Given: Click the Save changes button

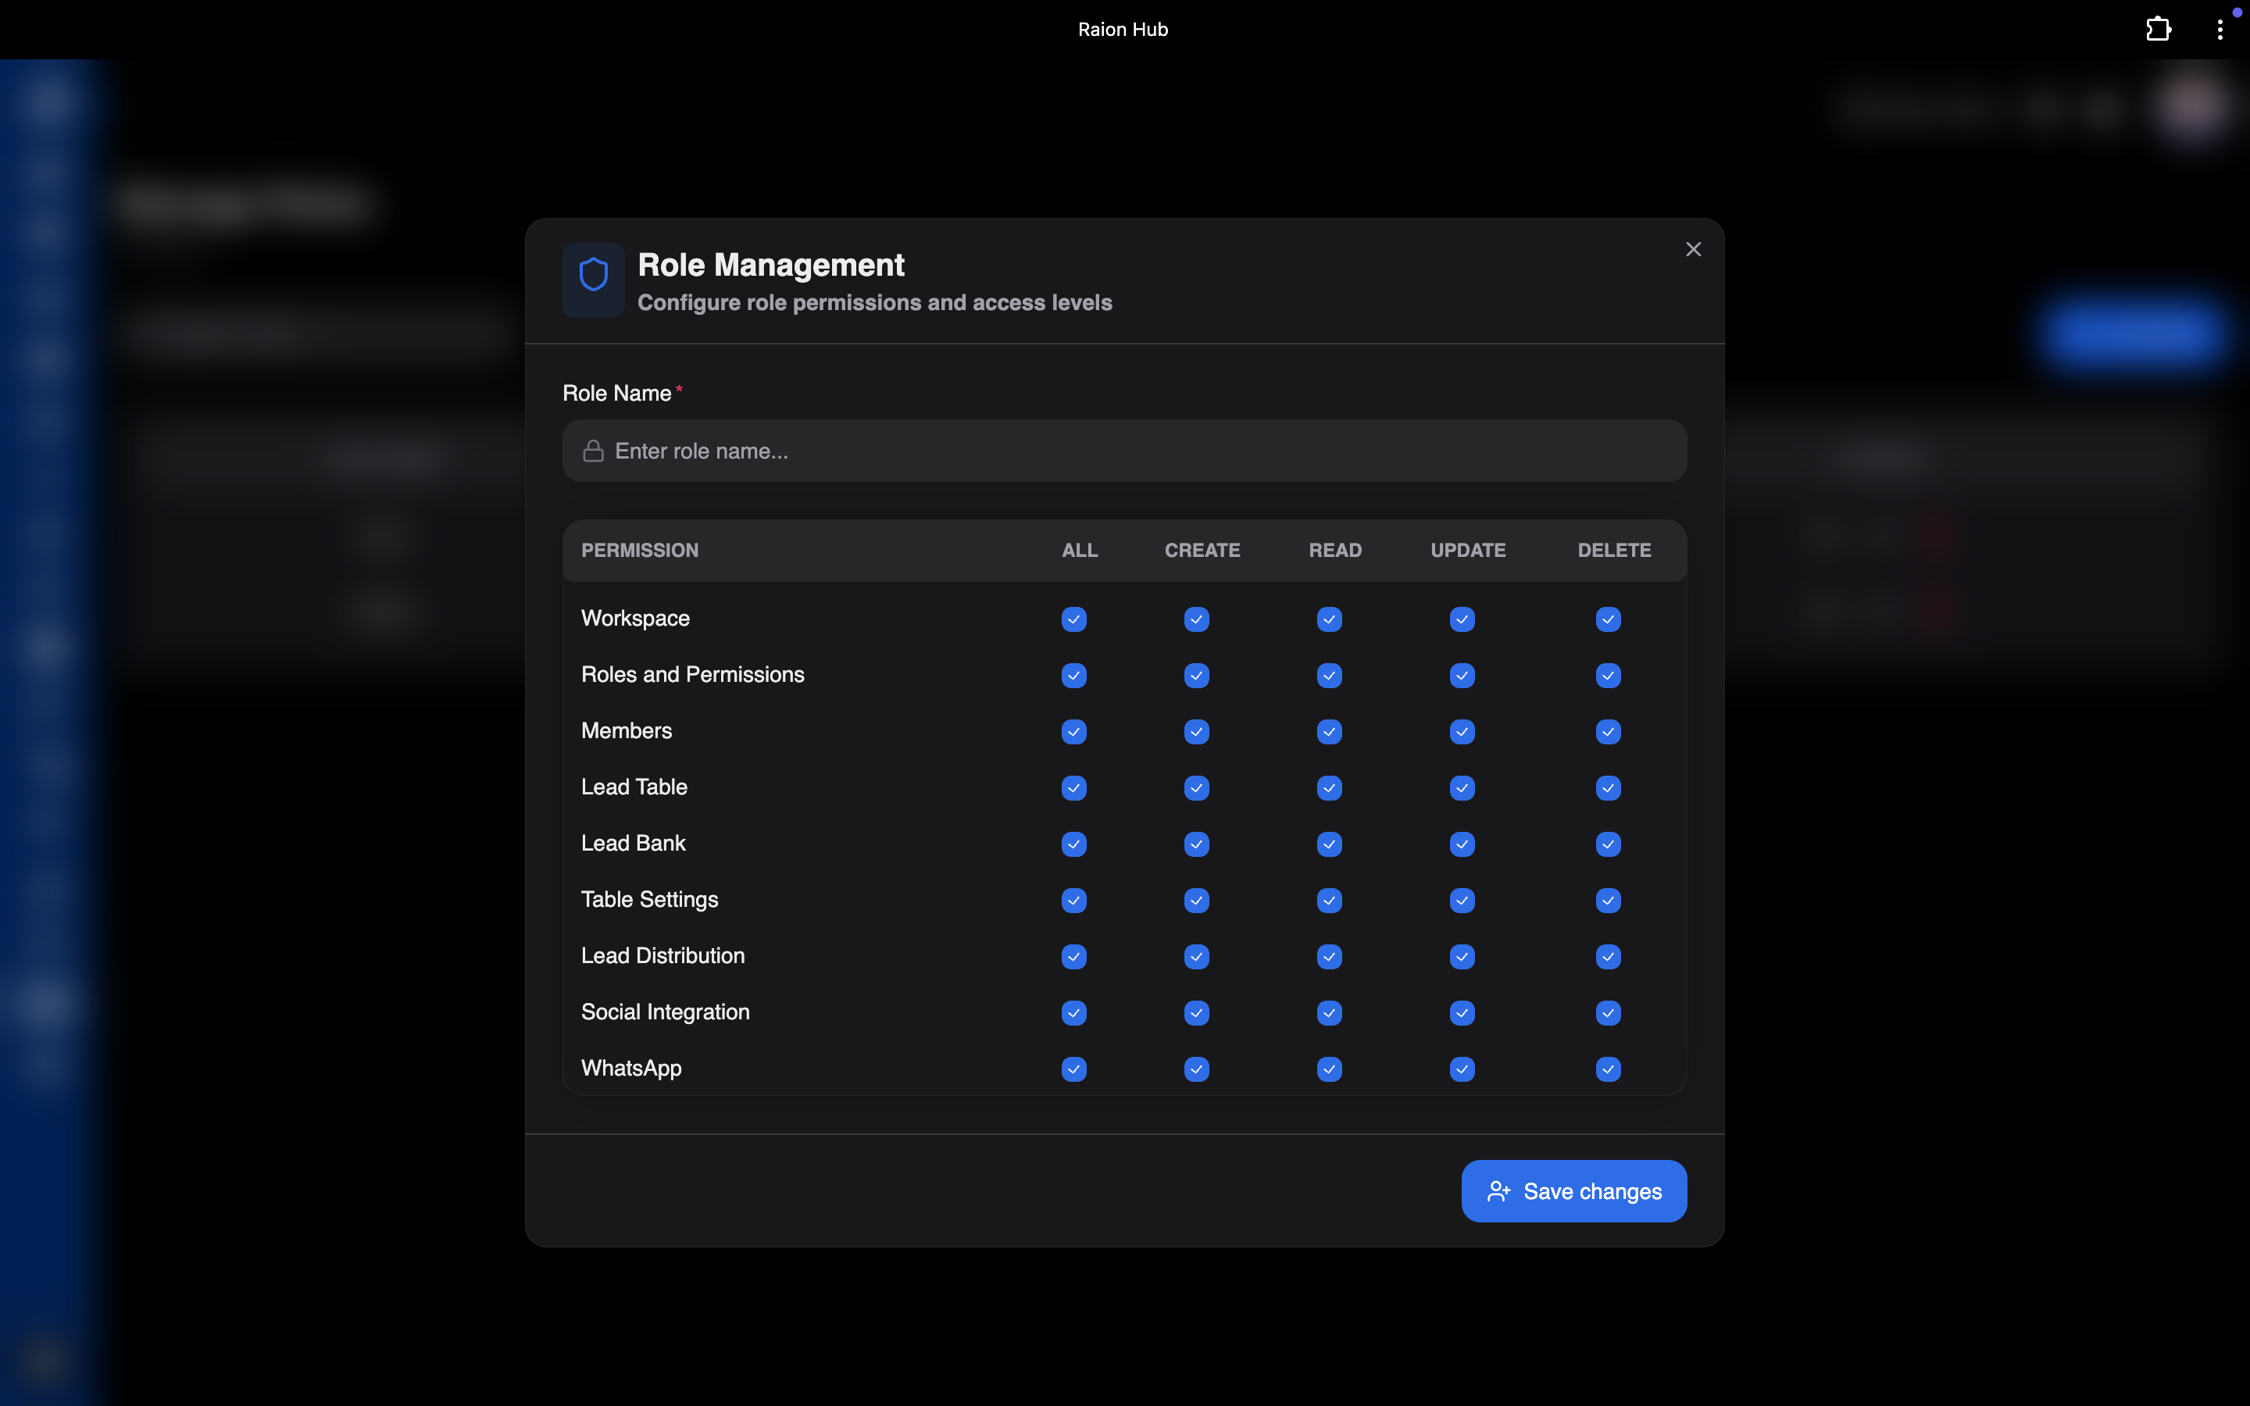Looking at the screenshot, I should coord(1573,1191).
